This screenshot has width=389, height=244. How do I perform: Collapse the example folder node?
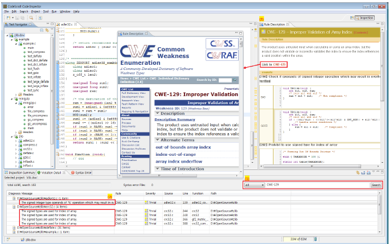pos(11,40)
